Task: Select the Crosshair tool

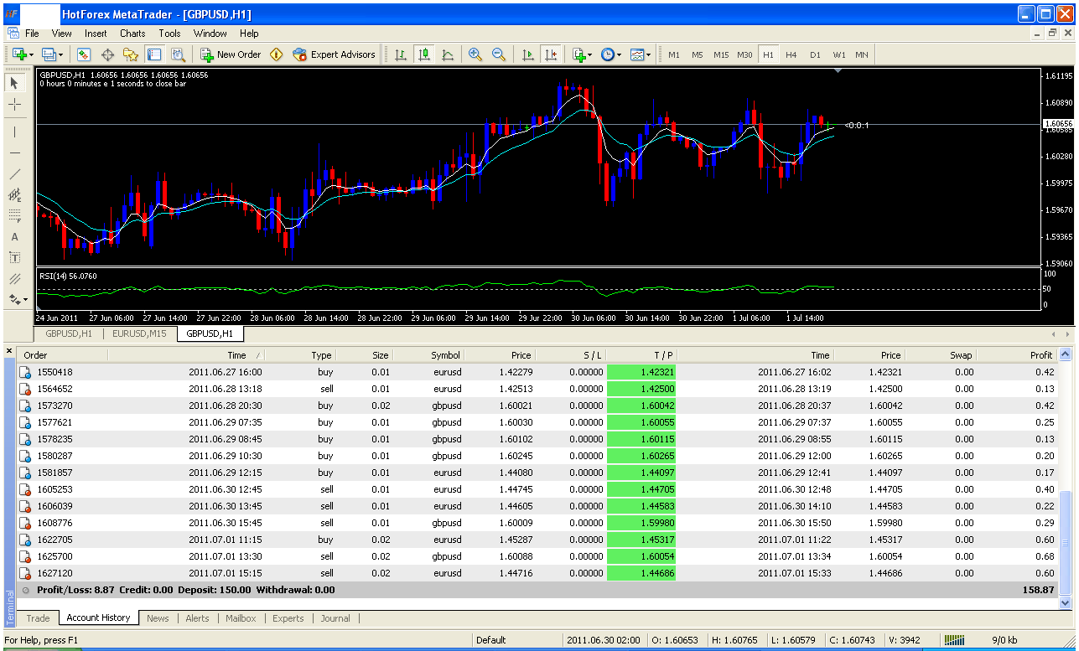Action: click(15, 105)
